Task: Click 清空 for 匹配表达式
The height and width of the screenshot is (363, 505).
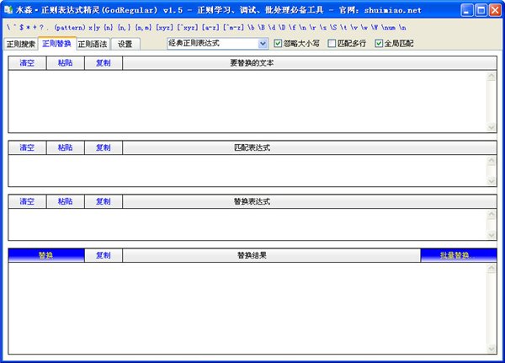Action: pos(27,147)
